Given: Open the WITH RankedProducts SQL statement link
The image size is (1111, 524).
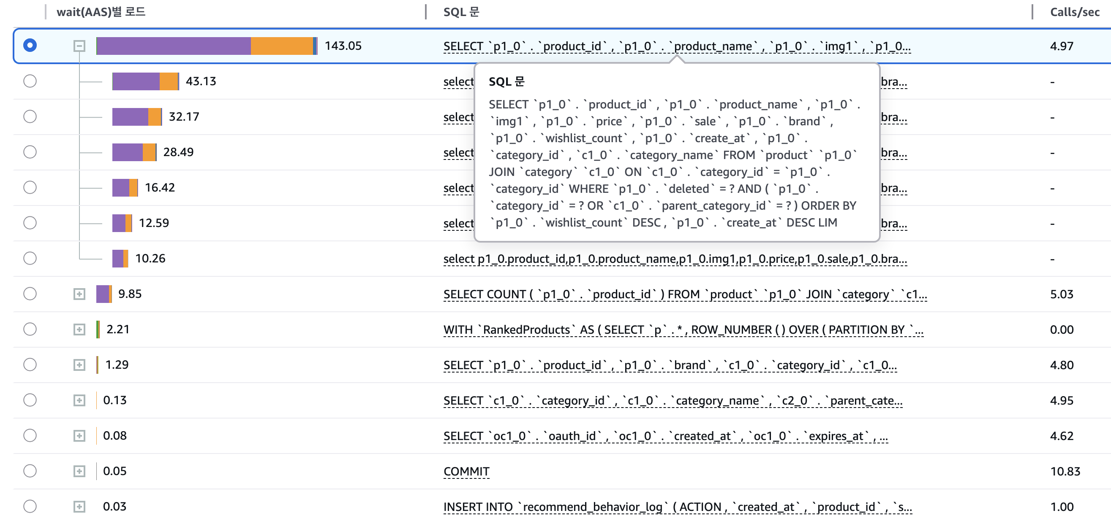Looking at the screenshot, I should click(683, 330).
